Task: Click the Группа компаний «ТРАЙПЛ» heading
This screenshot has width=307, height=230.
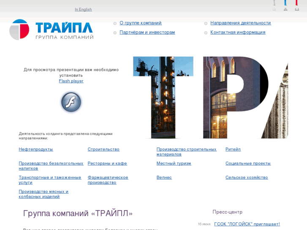Action: click(78, 213)
